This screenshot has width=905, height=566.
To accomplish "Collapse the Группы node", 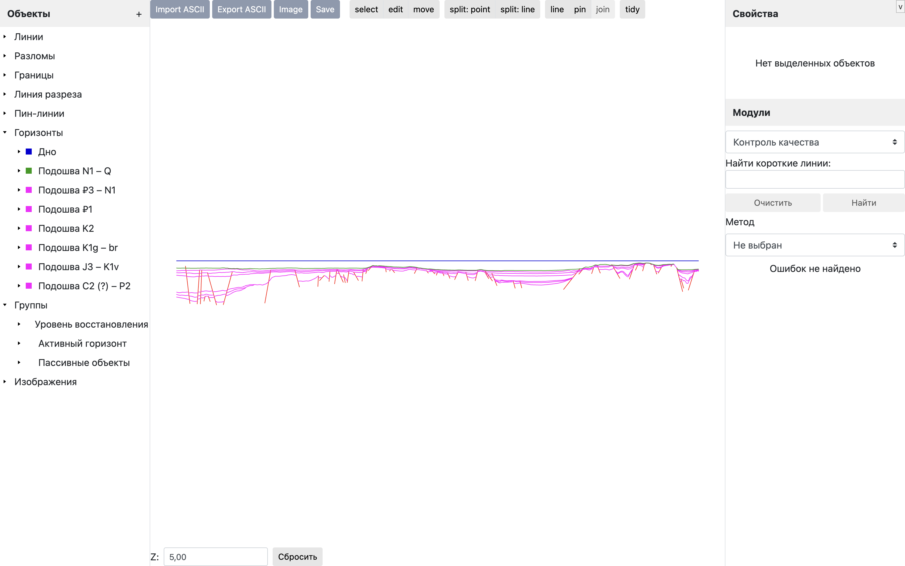I will click(x=5, y=305).
